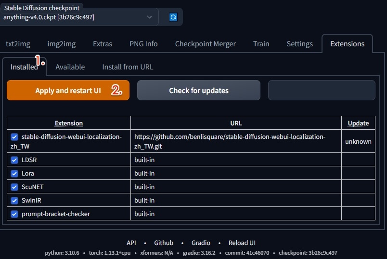Toggle the ScuNET extension checkbox
The width and height of the screenshot is (387, 259).
[14, 187]
